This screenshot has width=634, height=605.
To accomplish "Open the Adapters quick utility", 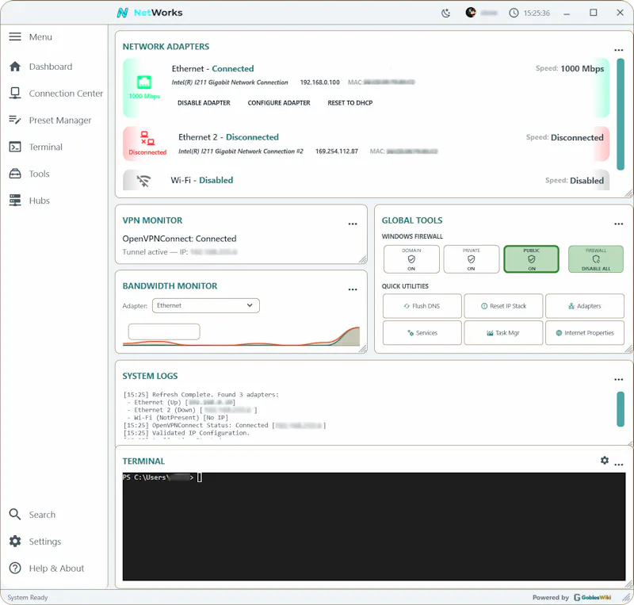I will point(585,306).
